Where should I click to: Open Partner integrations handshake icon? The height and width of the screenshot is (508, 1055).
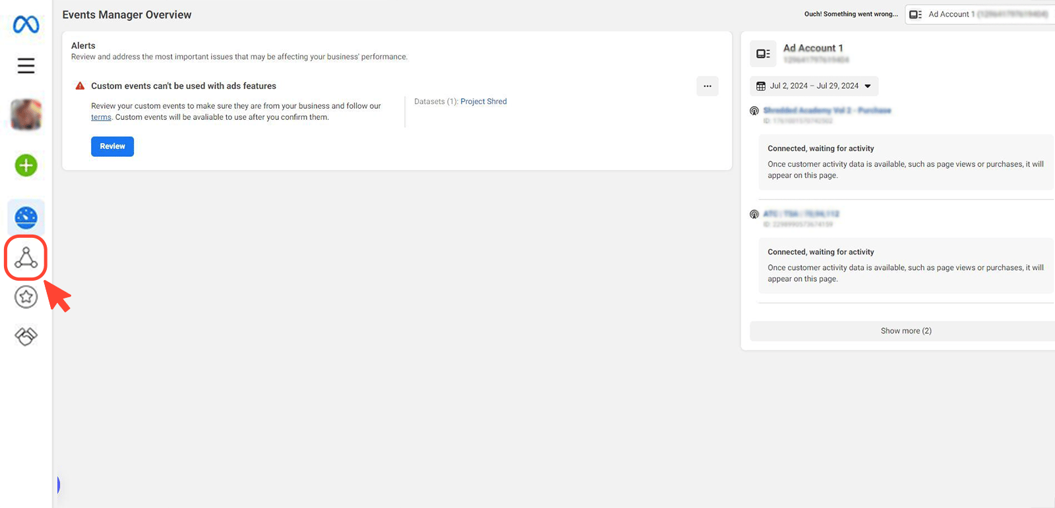26,336
